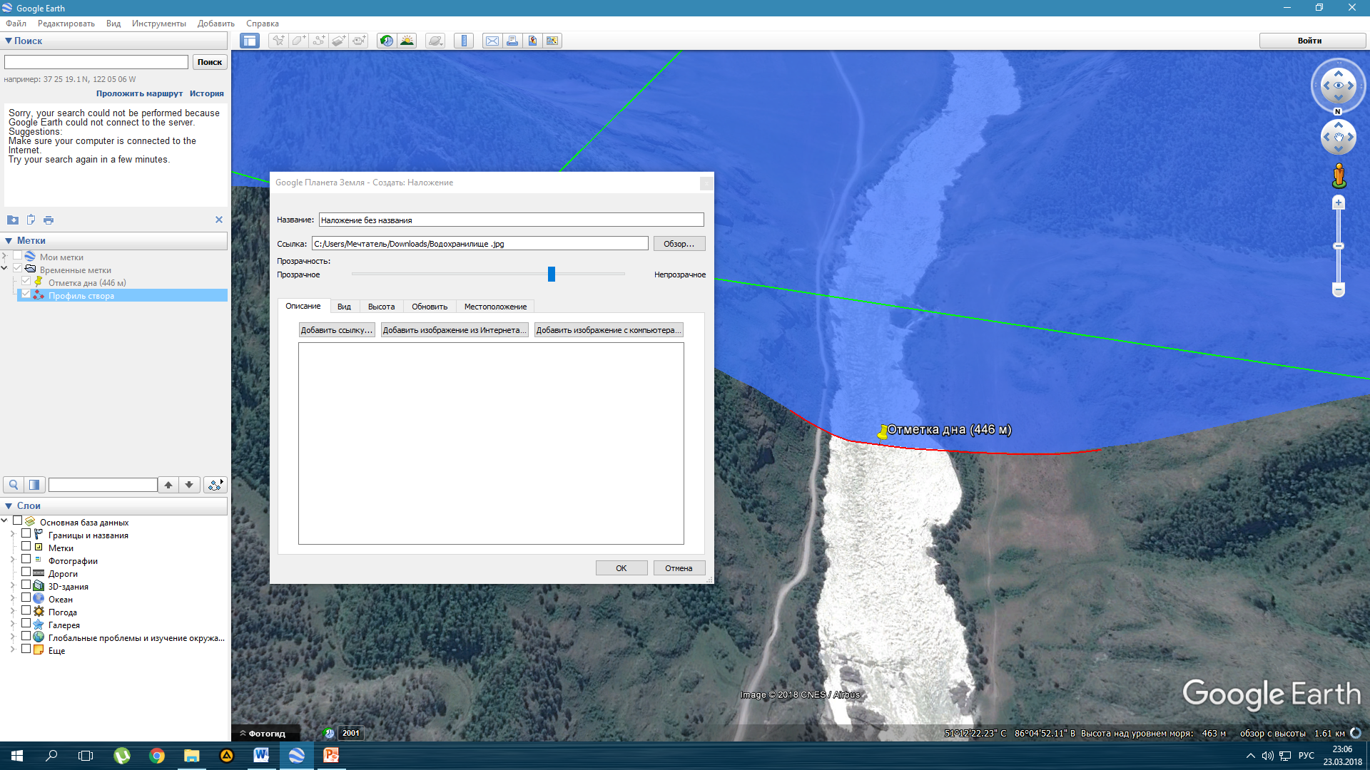Click the print toolbar icon
The image size is (1370, 770).
(512, 41)
